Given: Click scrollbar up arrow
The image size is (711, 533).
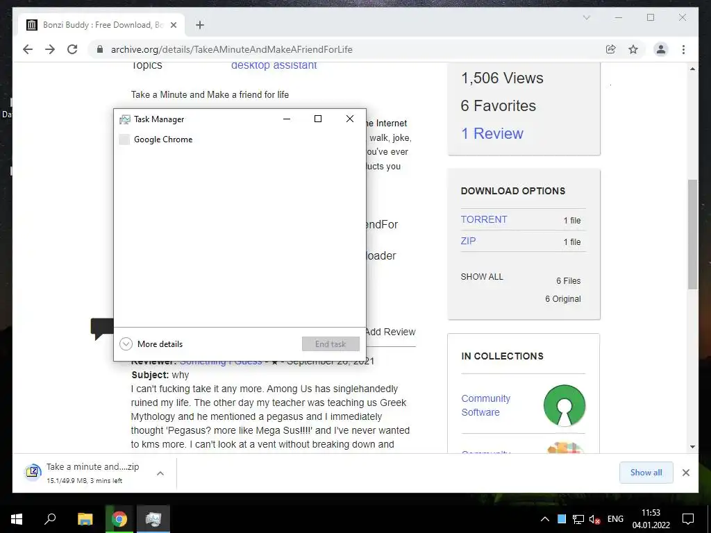Looking at the screenshot, I should 692,69.
